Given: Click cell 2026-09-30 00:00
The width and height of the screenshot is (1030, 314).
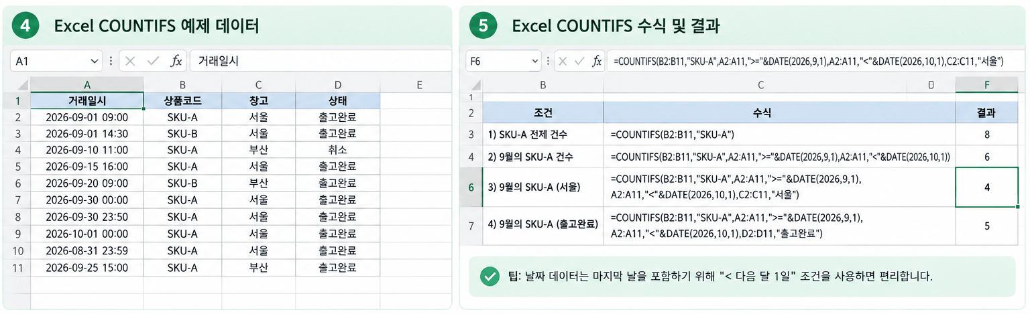Looking at the screenshot, I should coord(87,200).
